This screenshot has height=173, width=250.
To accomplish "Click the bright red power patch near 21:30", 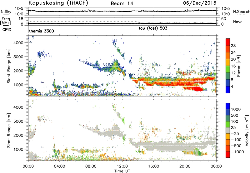I will coord(198,89).
